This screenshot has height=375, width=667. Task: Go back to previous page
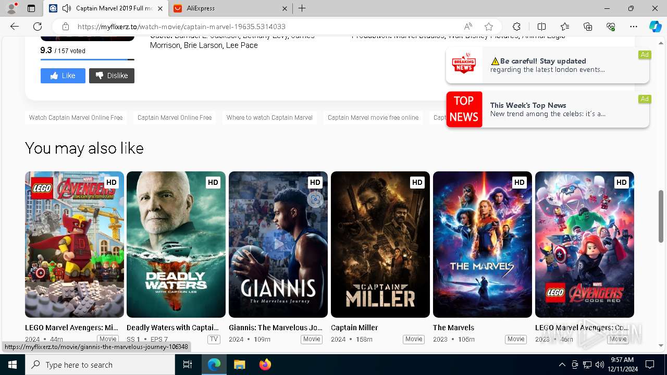point(15,27)
